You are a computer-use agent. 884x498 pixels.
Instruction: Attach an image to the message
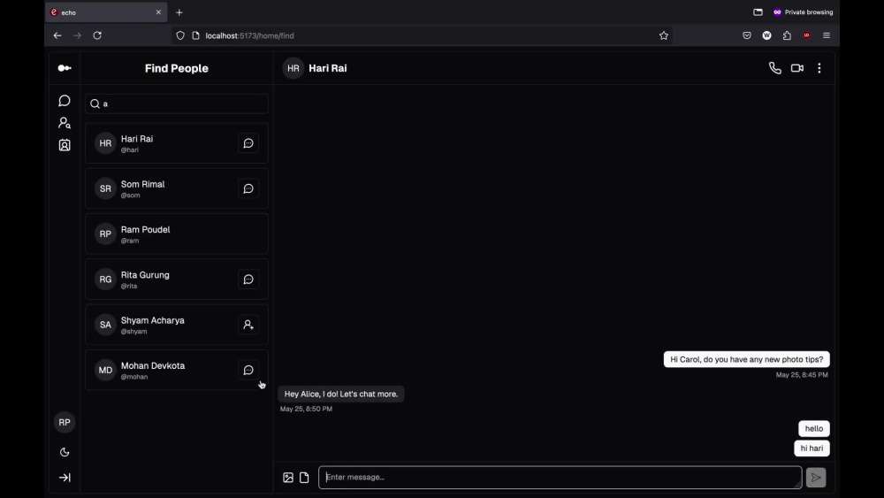point(288,478)
